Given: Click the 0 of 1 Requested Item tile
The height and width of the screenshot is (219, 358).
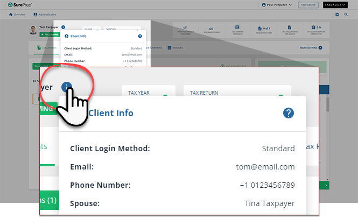Looking at the screenshot, I should [x=264, y=30].
